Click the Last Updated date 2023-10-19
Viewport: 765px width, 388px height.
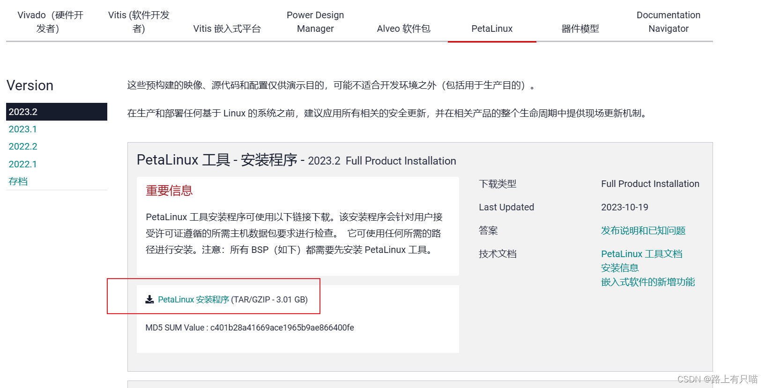coord(624,207)
